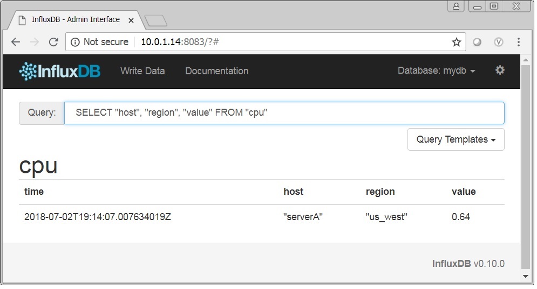Click the V extension icon
The height and width of the screenshot is (289, 537).
tap(498, 42)
